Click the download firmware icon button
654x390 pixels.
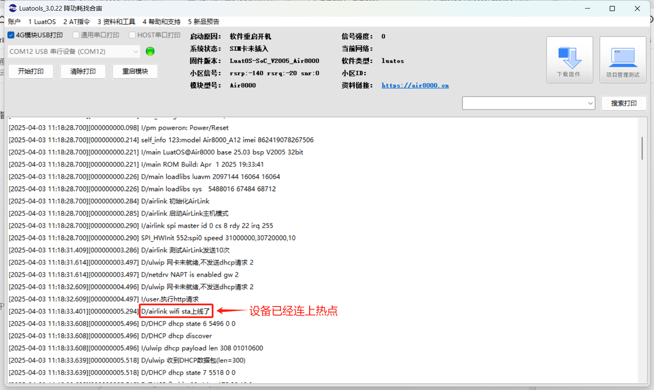(569, 60)
